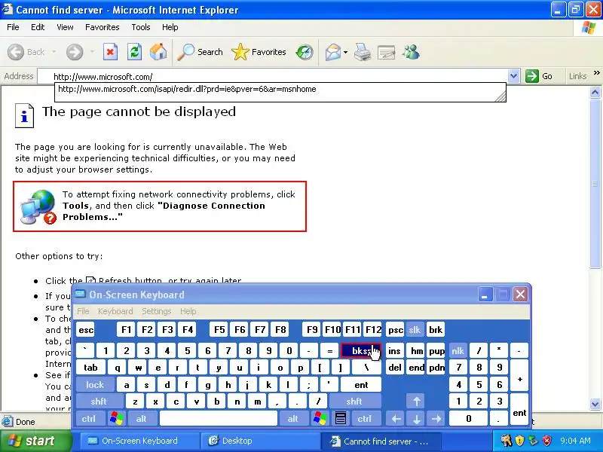
Task: Expand the Back button history dropdown
Action: pyautogui.click(x=54, y=52)
